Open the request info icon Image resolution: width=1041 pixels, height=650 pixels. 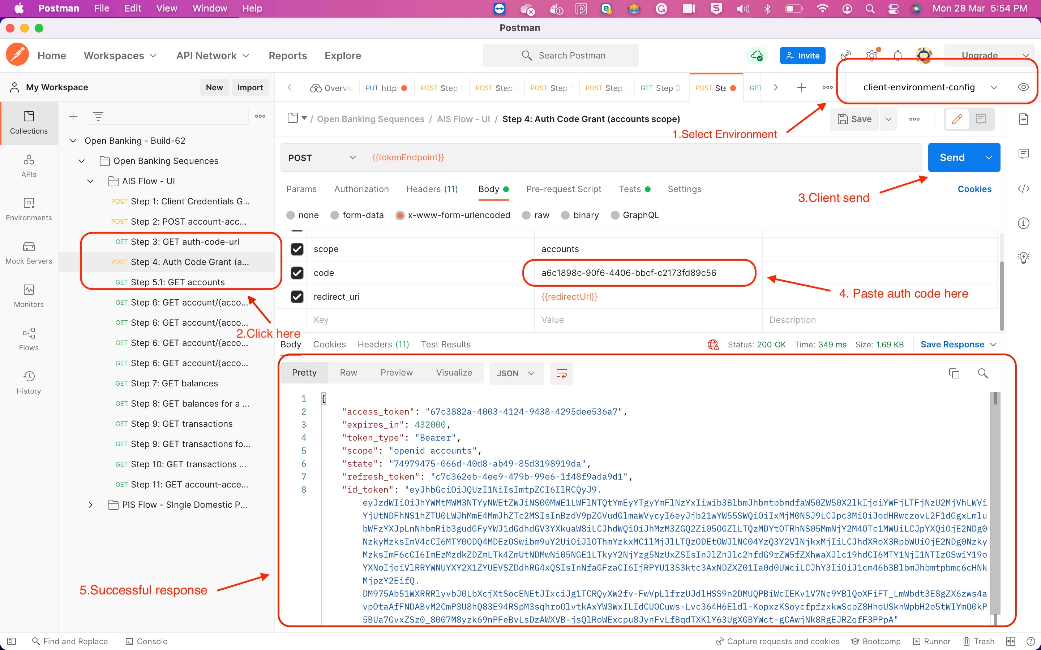[x=1024, y=223]
